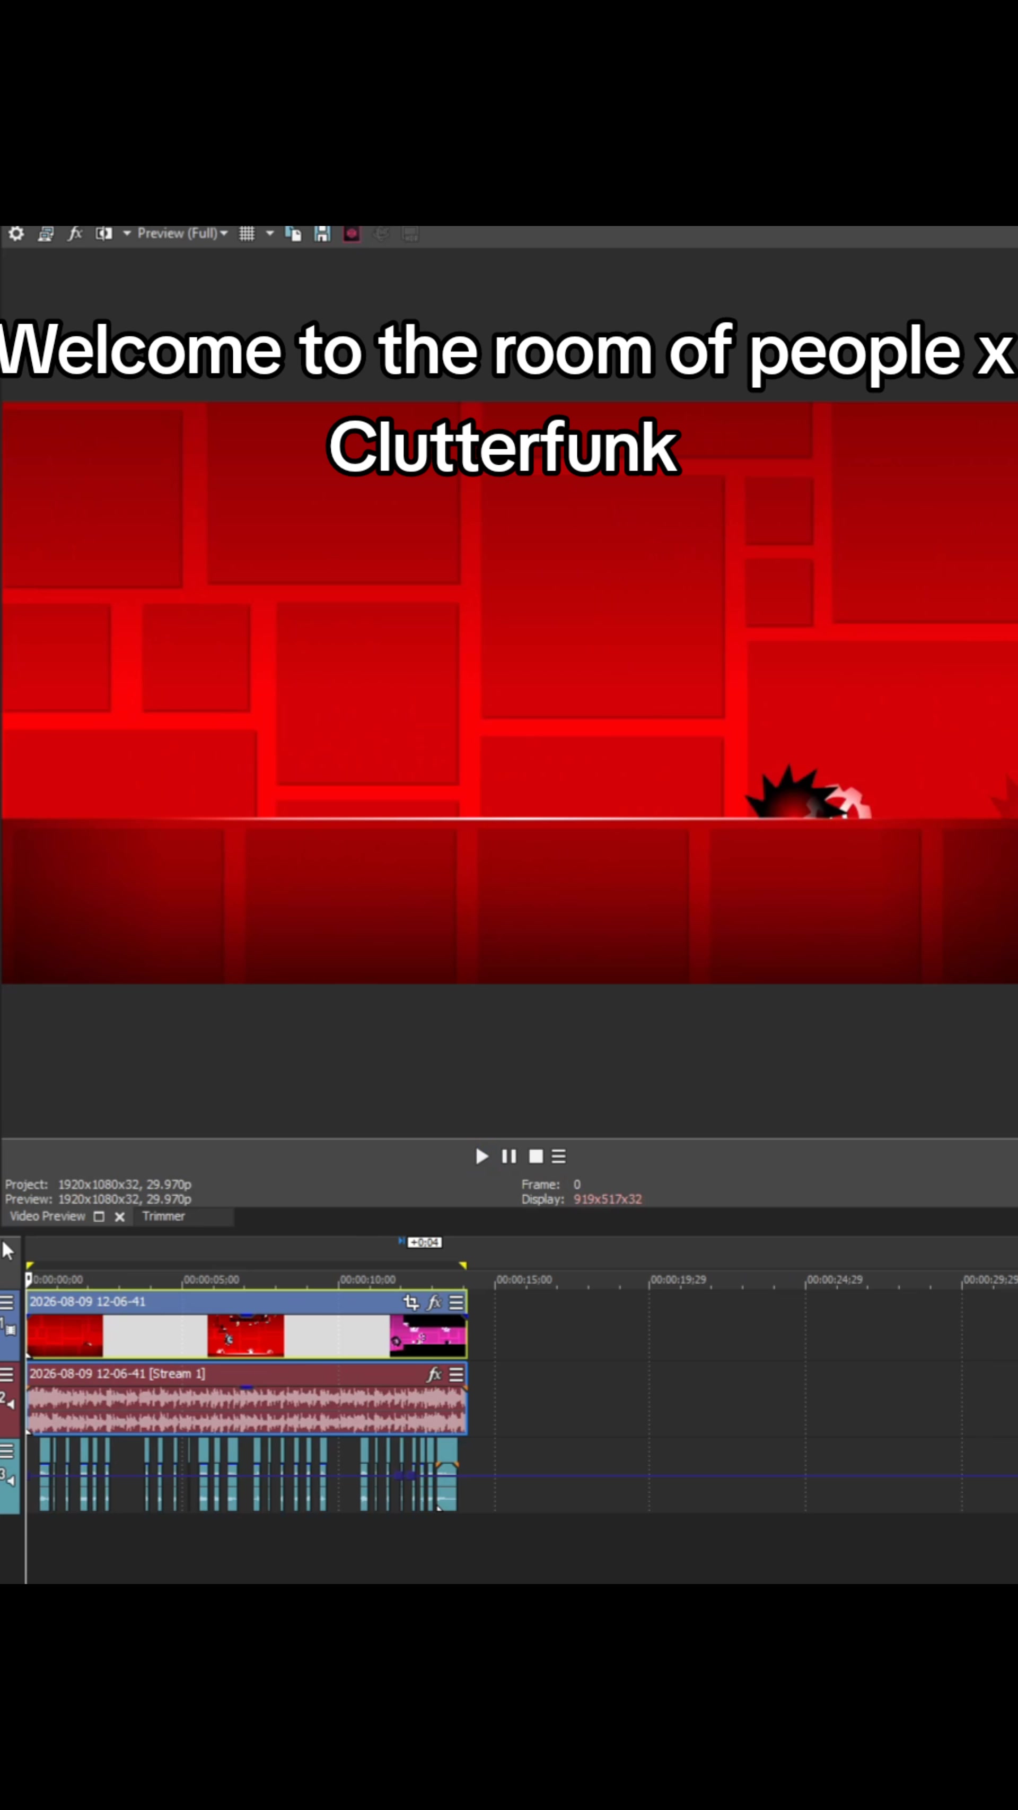The height and width of the screenshot is (1810, 1018).
Task: Click the last teal clip on track 3
Action: (446, 1474)
